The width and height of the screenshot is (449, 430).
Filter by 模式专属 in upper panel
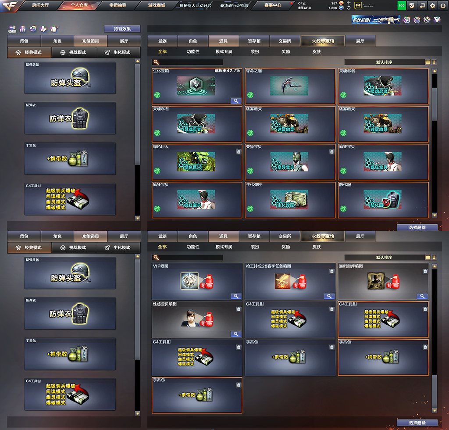[224, 52]
